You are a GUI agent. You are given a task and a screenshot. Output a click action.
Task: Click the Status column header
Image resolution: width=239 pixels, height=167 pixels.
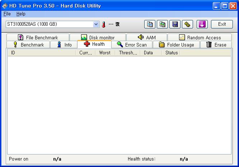[x=172, y=53]
